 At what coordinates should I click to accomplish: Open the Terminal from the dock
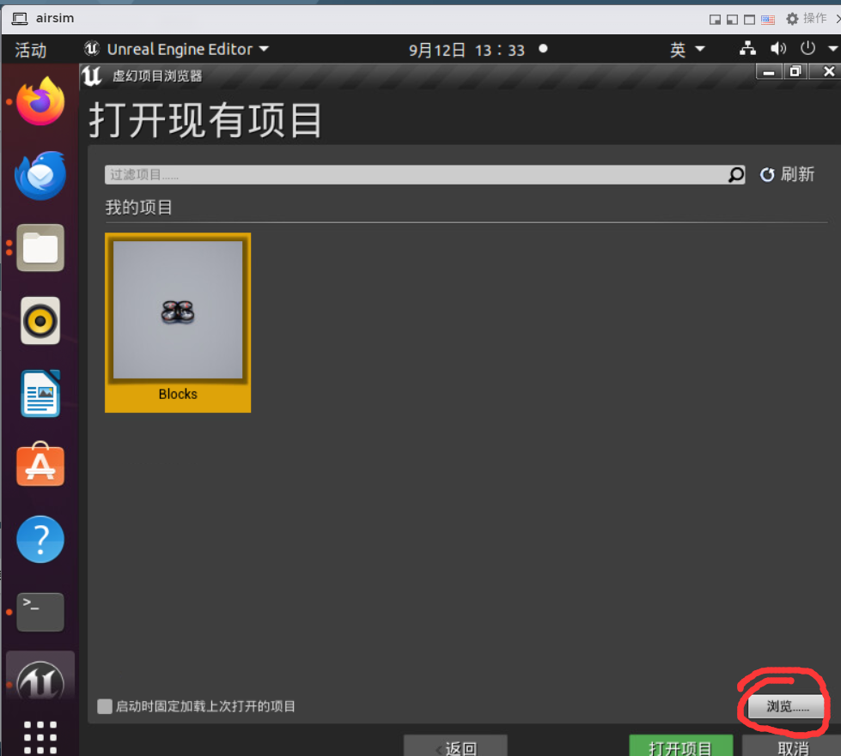[x=40, y=611]
